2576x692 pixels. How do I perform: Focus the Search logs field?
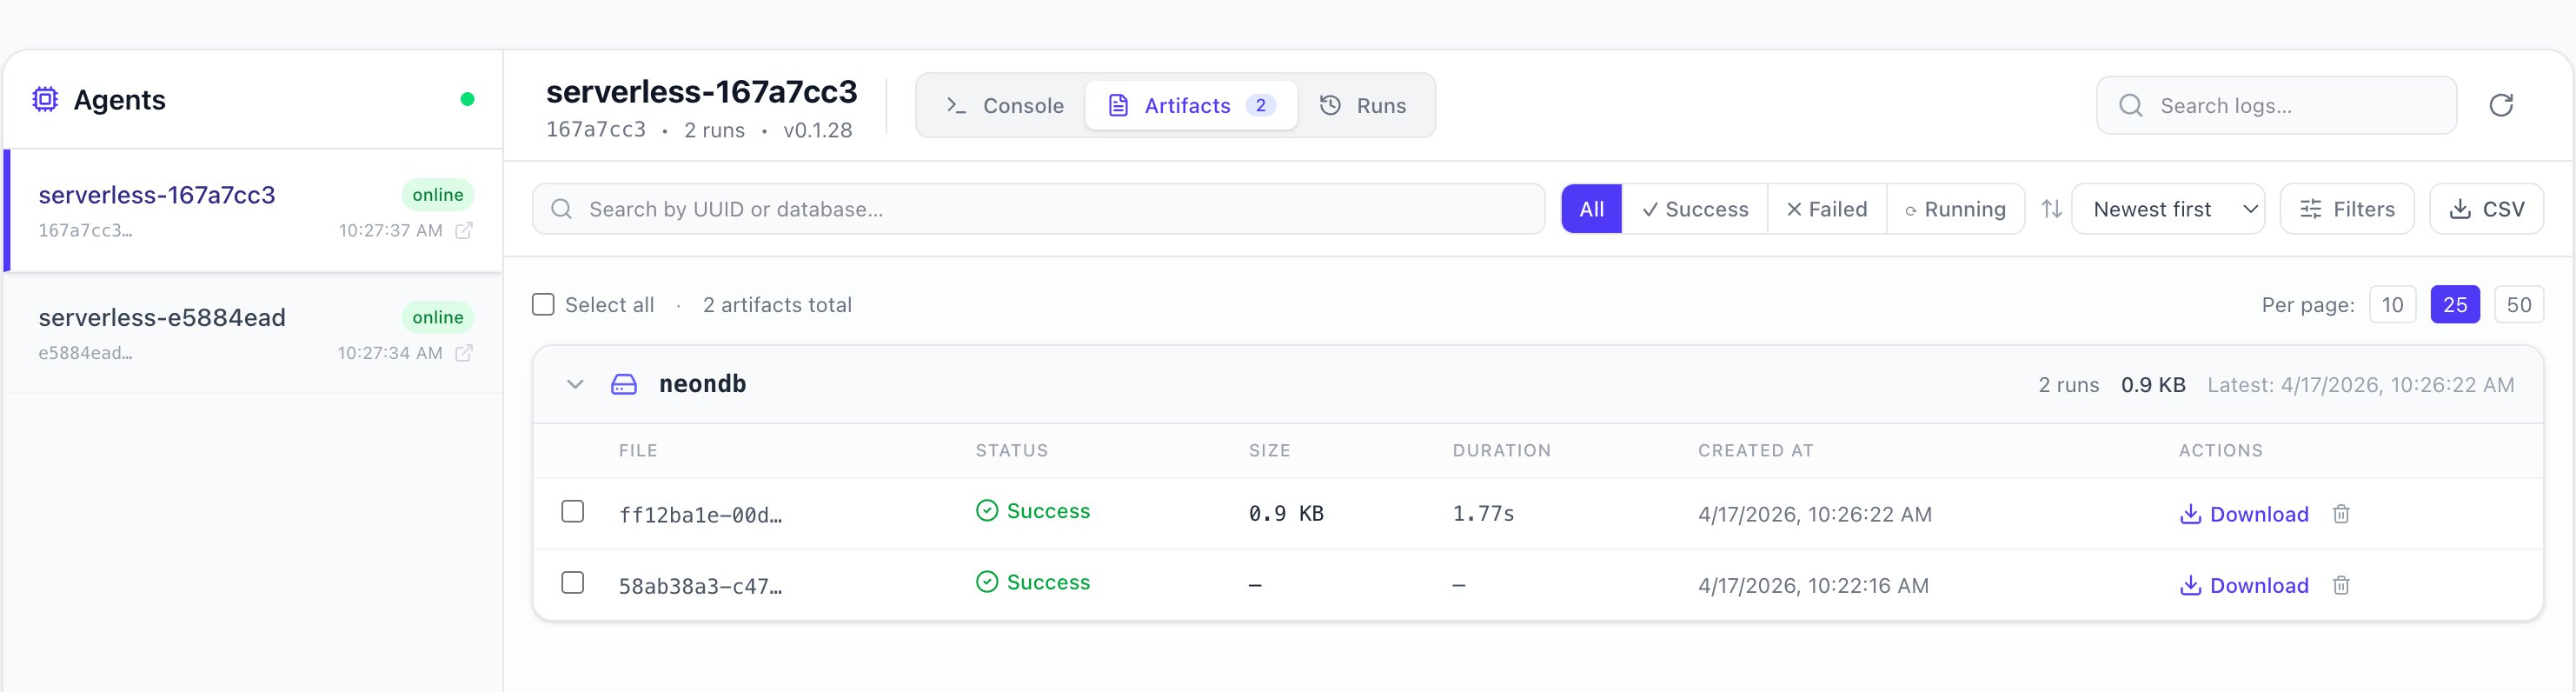click(x=2276, y=105)
